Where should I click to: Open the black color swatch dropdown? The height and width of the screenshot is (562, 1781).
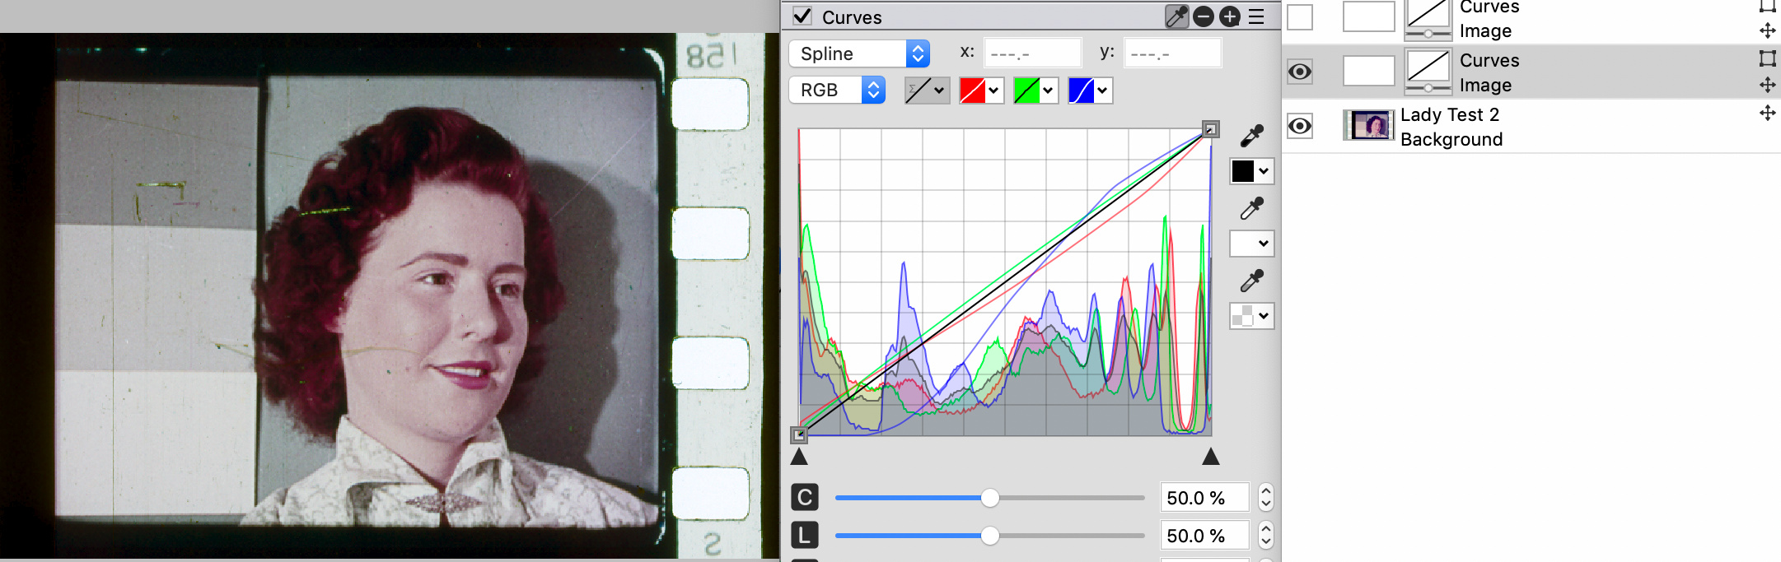(1252, 171)
